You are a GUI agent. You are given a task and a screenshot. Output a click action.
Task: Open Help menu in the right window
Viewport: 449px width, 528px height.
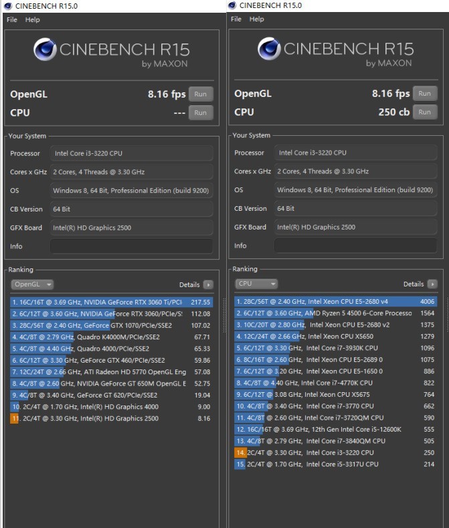257,19
